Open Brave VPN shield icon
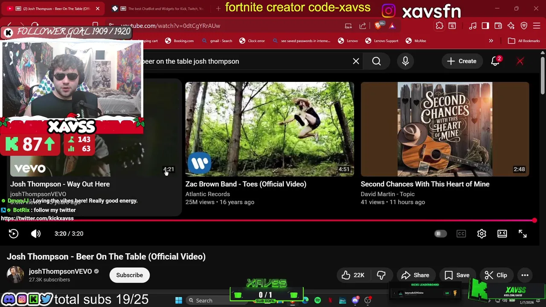The width and height of the screenshot is (546, 307). pos(524,26)
